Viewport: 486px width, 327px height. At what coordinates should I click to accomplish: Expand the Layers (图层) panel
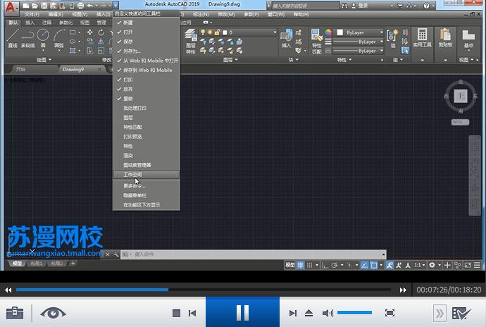coord(230,60)
